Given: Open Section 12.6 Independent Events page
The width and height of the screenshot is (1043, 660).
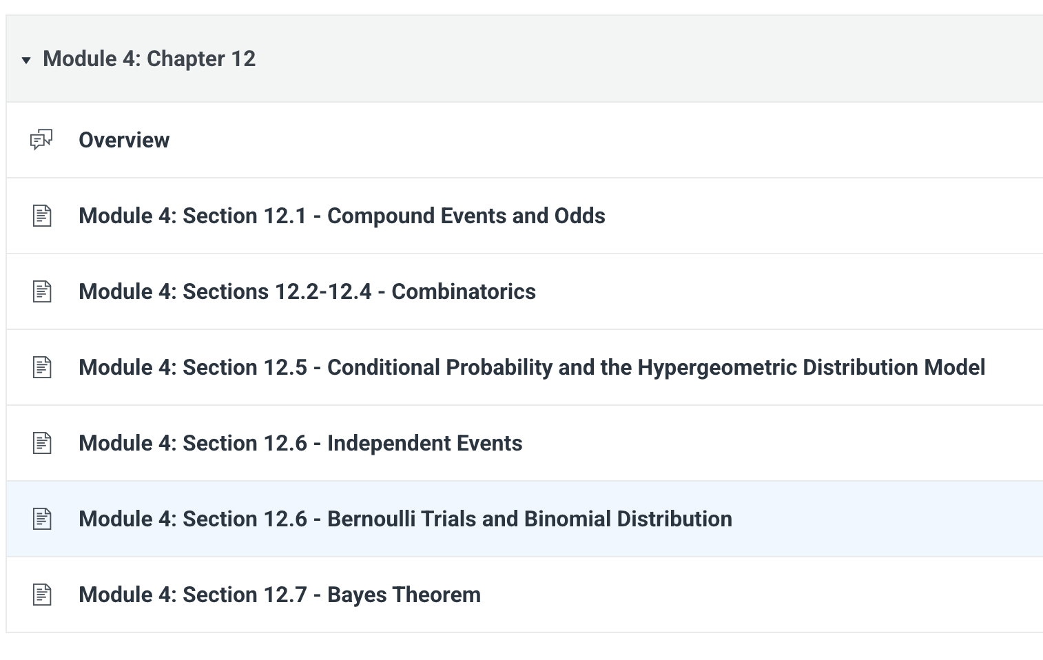Looking at the screenshot, I should (x=300, y=443).
